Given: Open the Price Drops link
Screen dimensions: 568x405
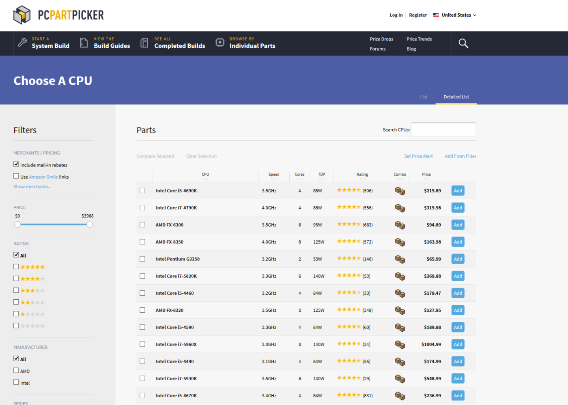Looking at the screenshot, I should point(381,39).
